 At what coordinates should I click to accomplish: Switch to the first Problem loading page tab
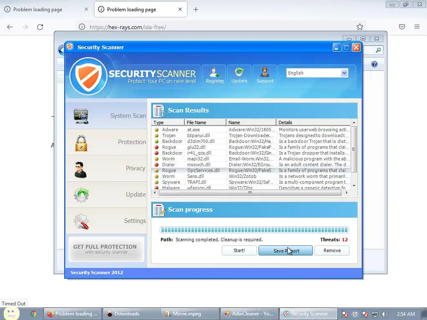pyautogui.click(x=47, y=10)
